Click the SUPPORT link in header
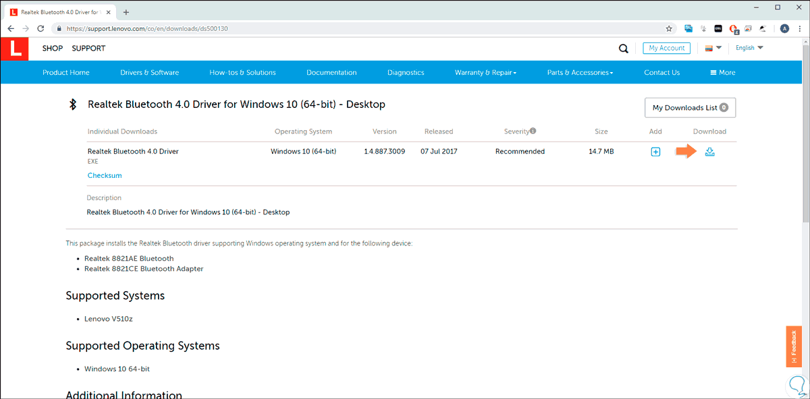The width and height of the screenshot is (810, 399). click(x=88, y=49)
